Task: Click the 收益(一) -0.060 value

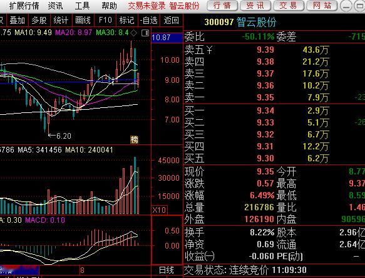Action: (x=262, y=256)
